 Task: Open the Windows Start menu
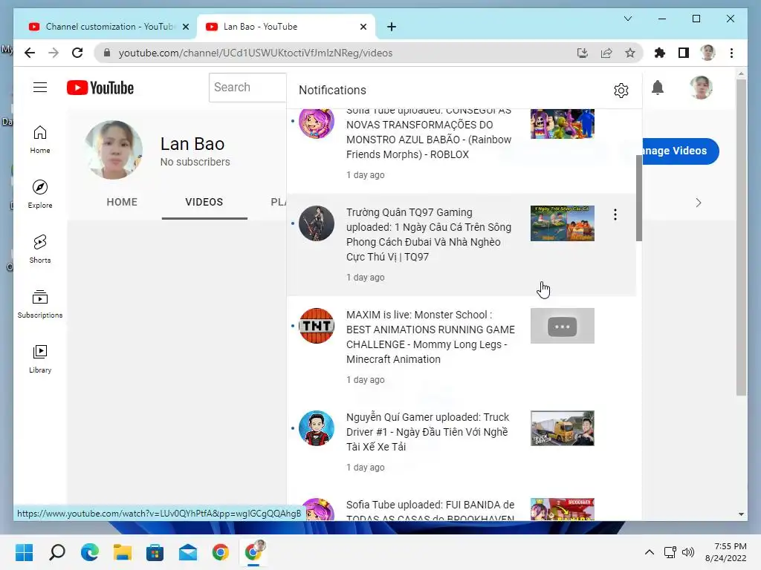click(24, 552)
